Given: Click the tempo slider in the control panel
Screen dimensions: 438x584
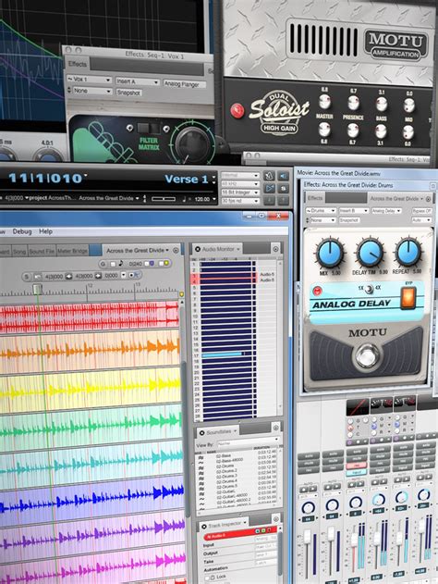Looking at the screenshot, I should [x=164, y=199].
